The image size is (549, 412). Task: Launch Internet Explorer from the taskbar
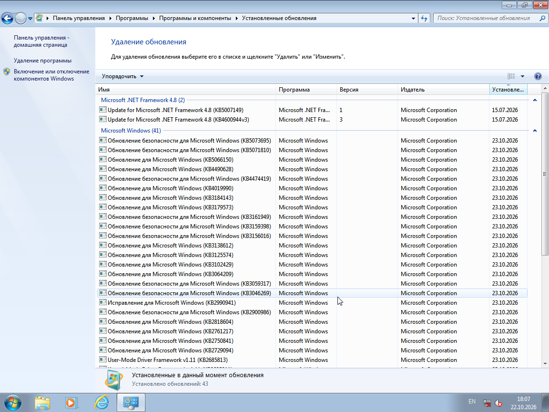click(102, 403)
